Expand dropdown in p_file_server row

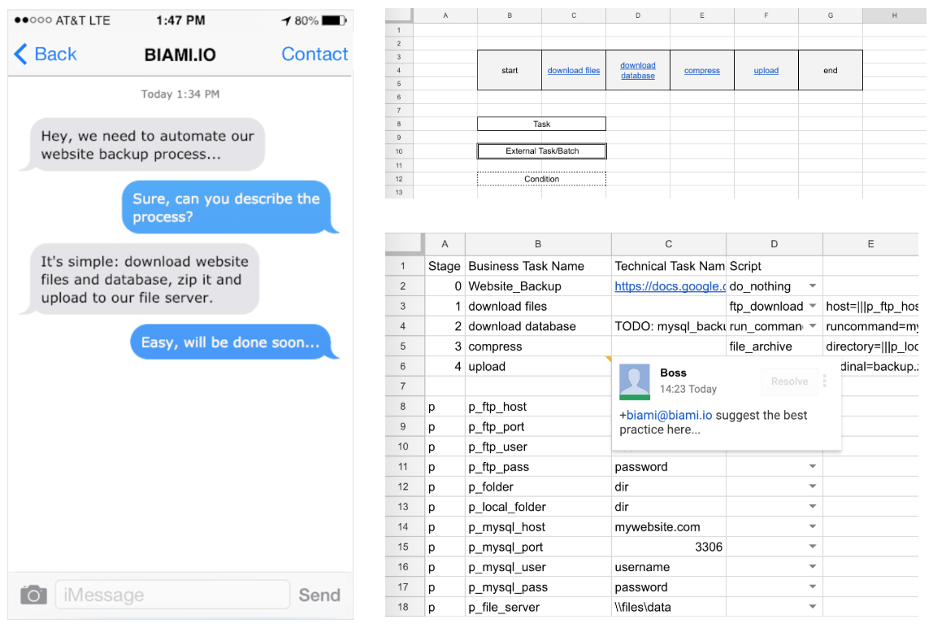point(812,608)
